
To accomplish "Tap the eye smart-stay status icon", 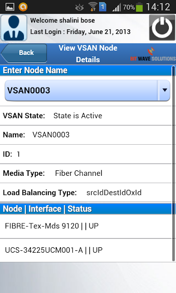I will tap(79, 7).
